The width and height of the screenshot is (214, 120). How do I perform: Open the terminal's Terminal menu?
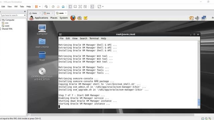[94, 38]
